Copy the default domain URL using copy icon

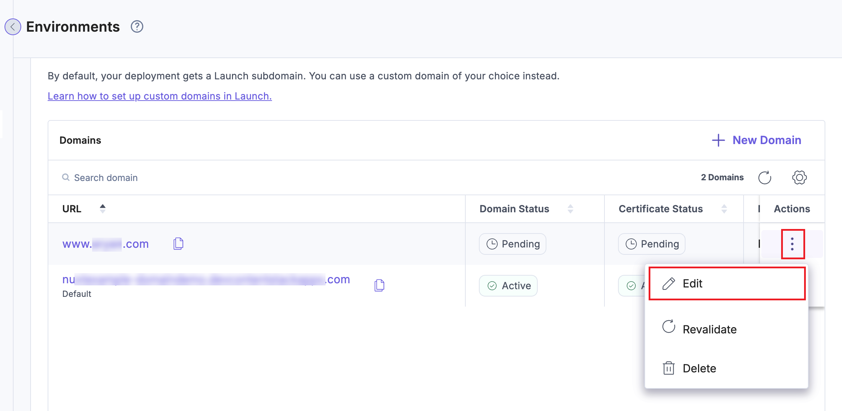coord(379,285)
